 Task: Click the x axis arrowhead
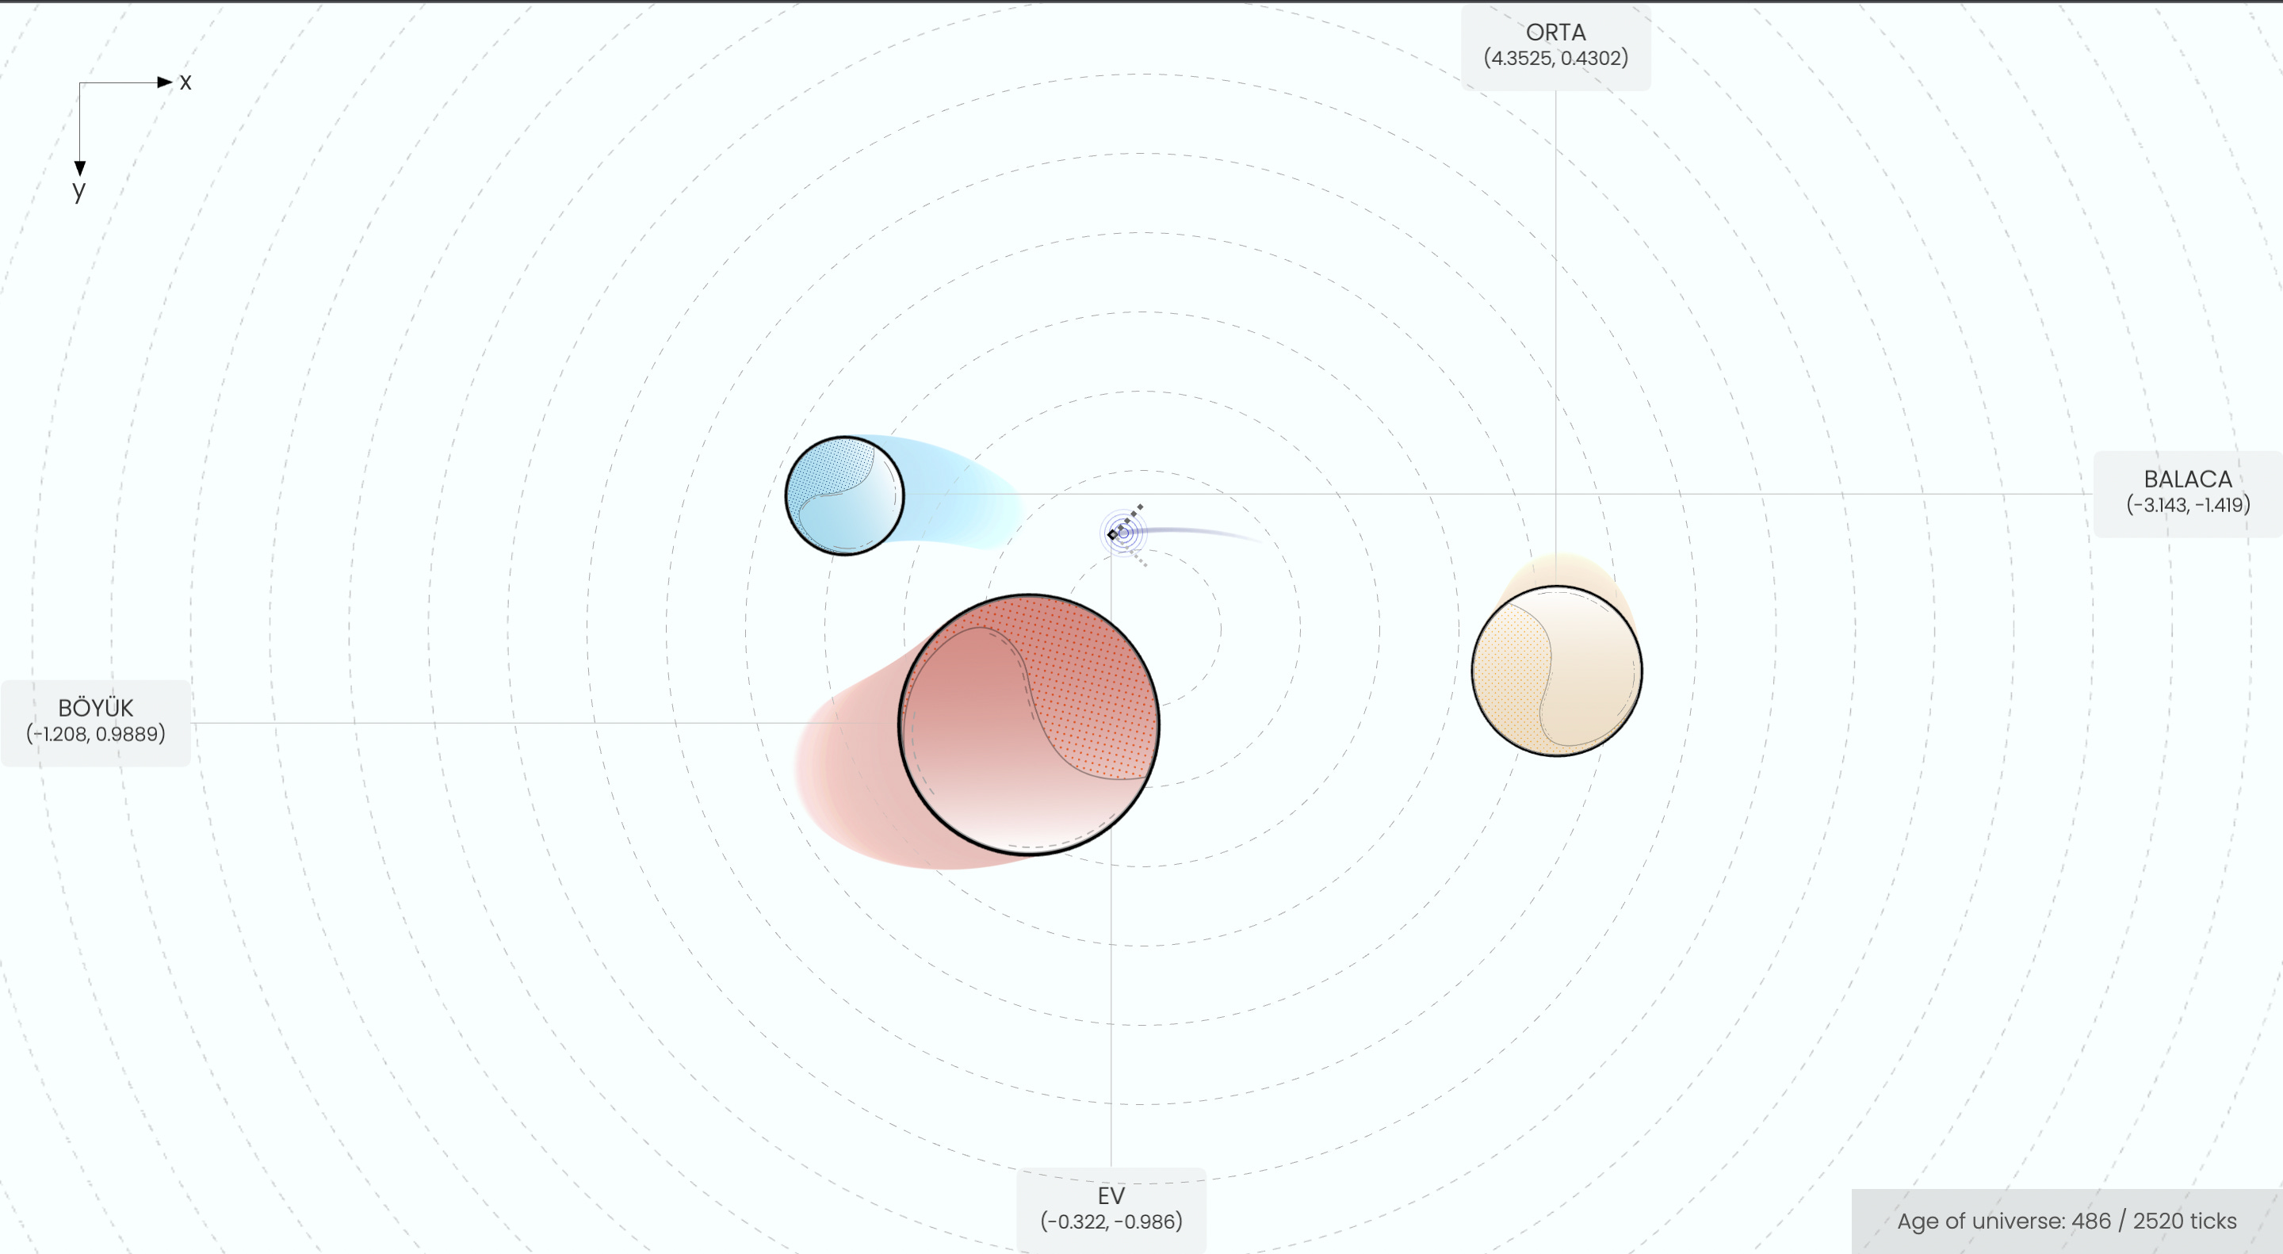(165, 82)
